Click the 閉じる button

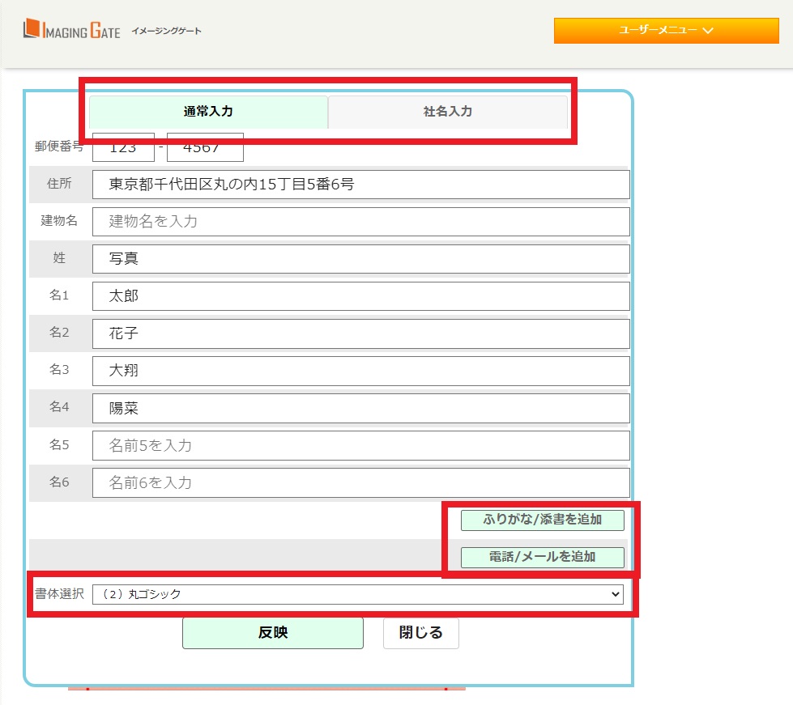coord(420,633)
